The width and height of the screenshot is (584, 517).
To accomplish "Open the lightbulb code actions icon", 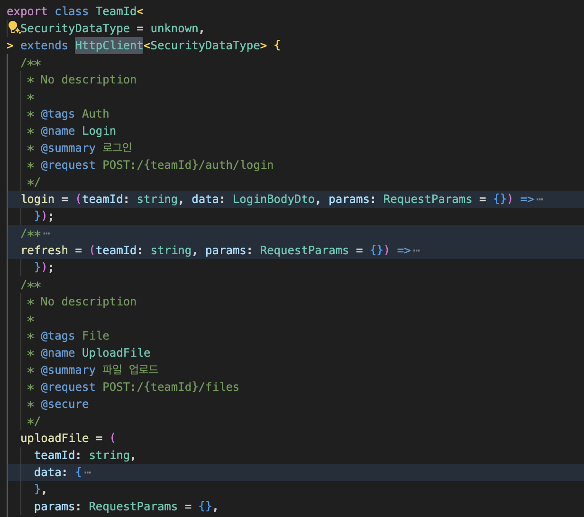I will coord(13,28).
